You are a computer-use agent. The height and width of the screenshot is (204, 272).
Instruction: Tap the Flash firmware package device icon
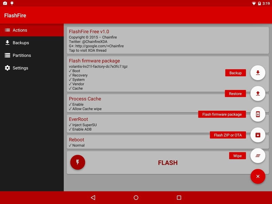258,114
